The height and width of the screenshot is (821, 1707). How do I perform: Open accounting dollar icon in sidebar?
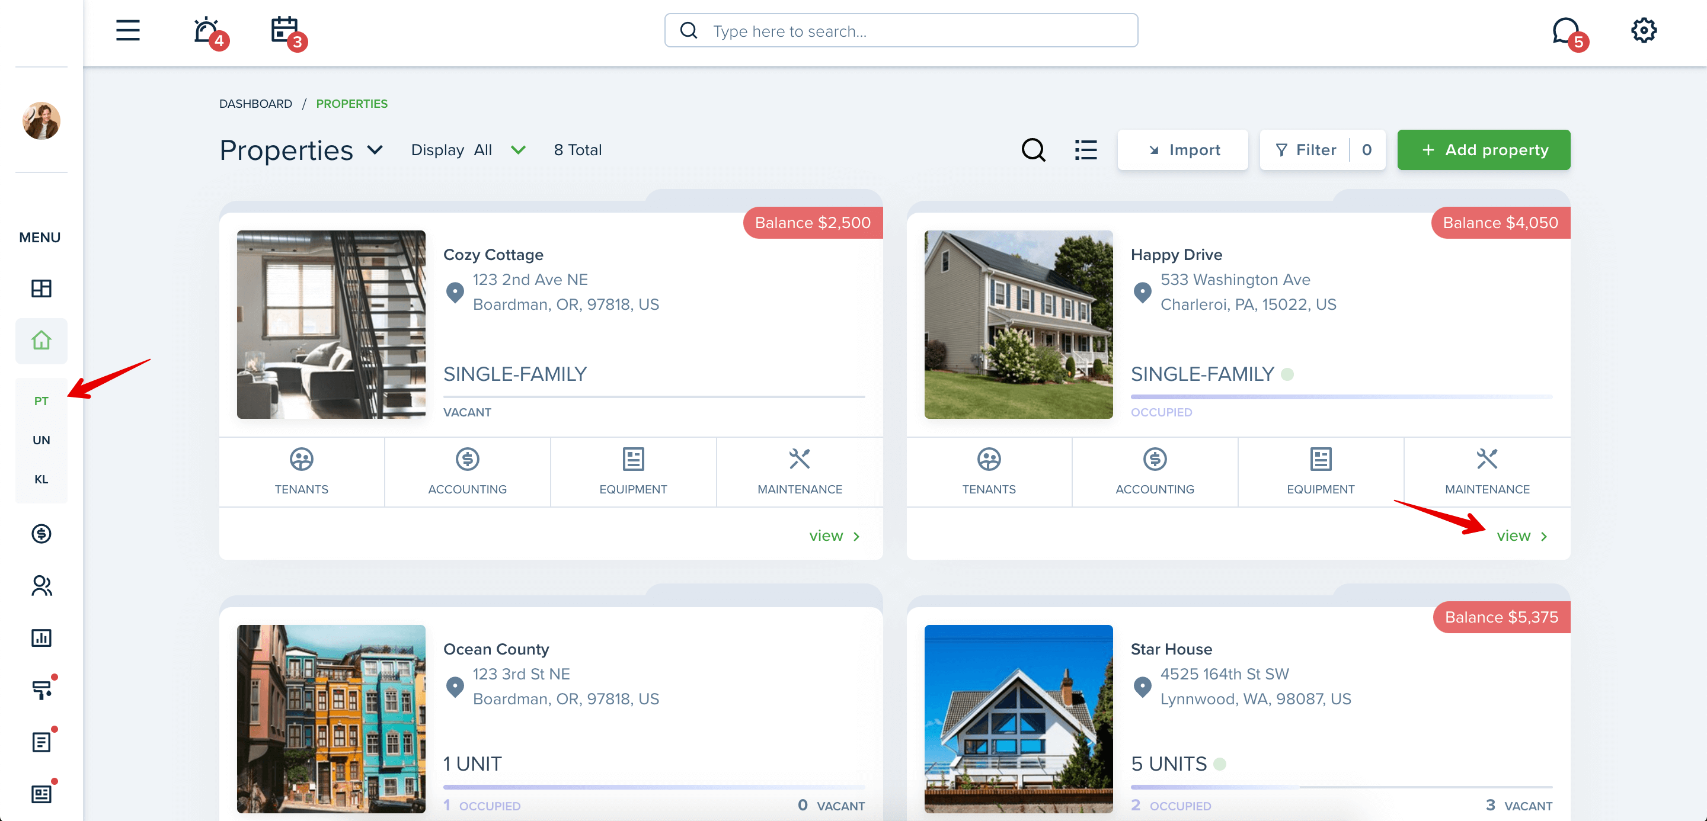[x=41, y=534]
